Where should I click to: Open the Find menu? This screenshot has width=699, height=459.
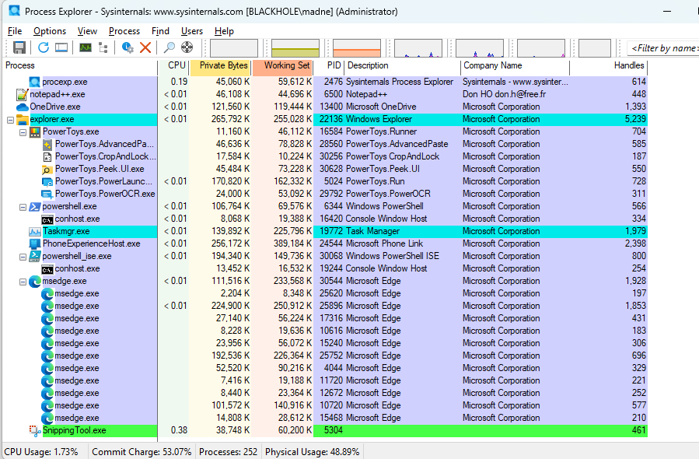click(x=160, y=31)
